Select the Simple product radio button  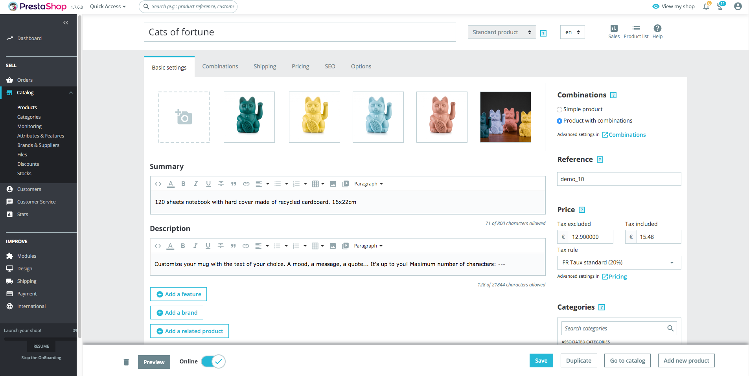559,110
